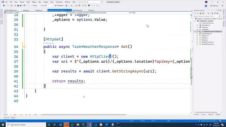Click the editor horizontal scrollbar
The height and width of the screenshot is (127, 226).
(84, 115)
